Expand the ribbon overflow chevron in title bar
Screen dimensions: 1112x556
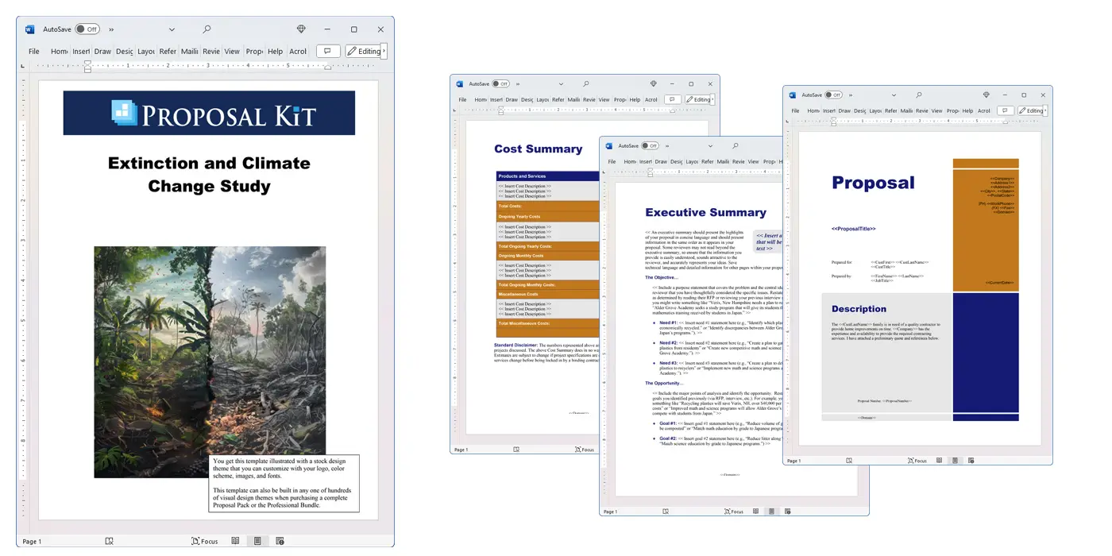point(110,29)
